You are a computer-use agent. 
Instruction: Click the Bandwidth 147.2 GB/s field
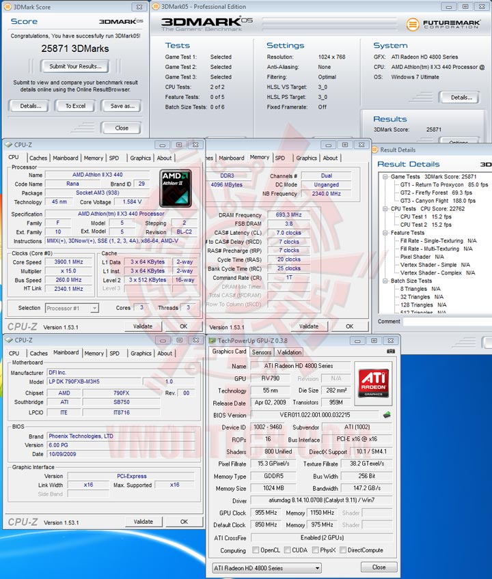point(367,488)
